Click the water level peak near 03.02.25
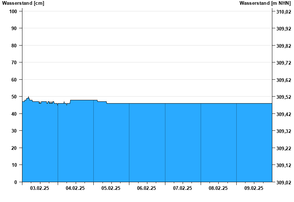Screen dimensions: 294x202 (x=28, y=97)
